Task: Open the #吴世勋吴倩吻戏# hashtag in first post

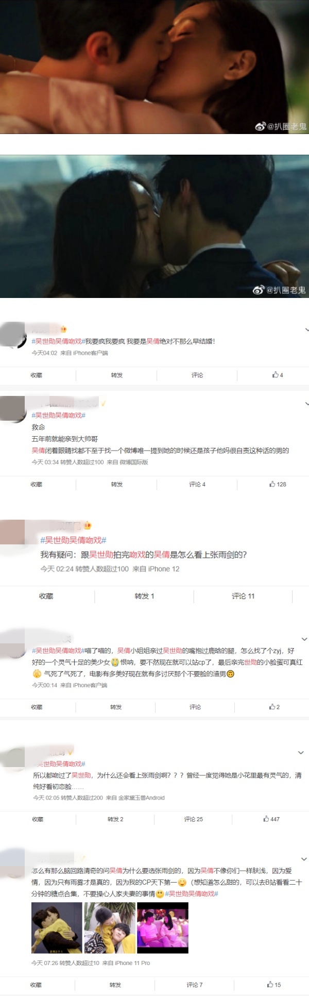Action: point(58,341)
